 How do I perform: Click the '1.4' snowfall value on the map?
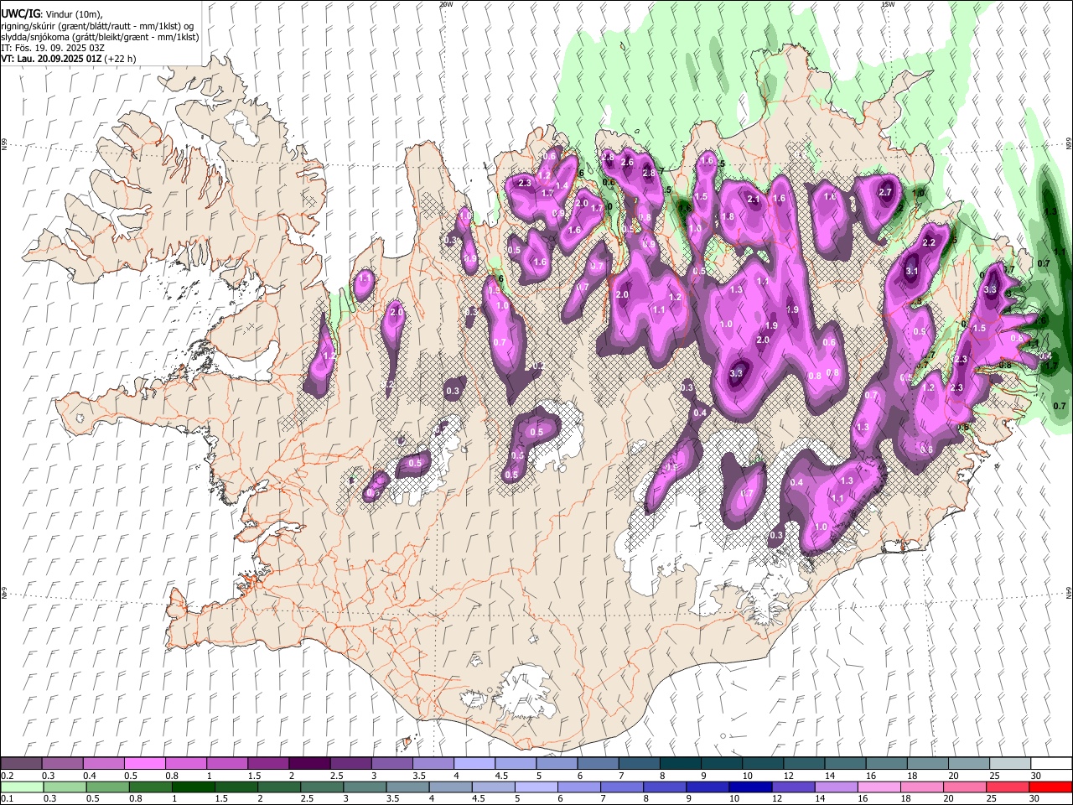(562, 185)
